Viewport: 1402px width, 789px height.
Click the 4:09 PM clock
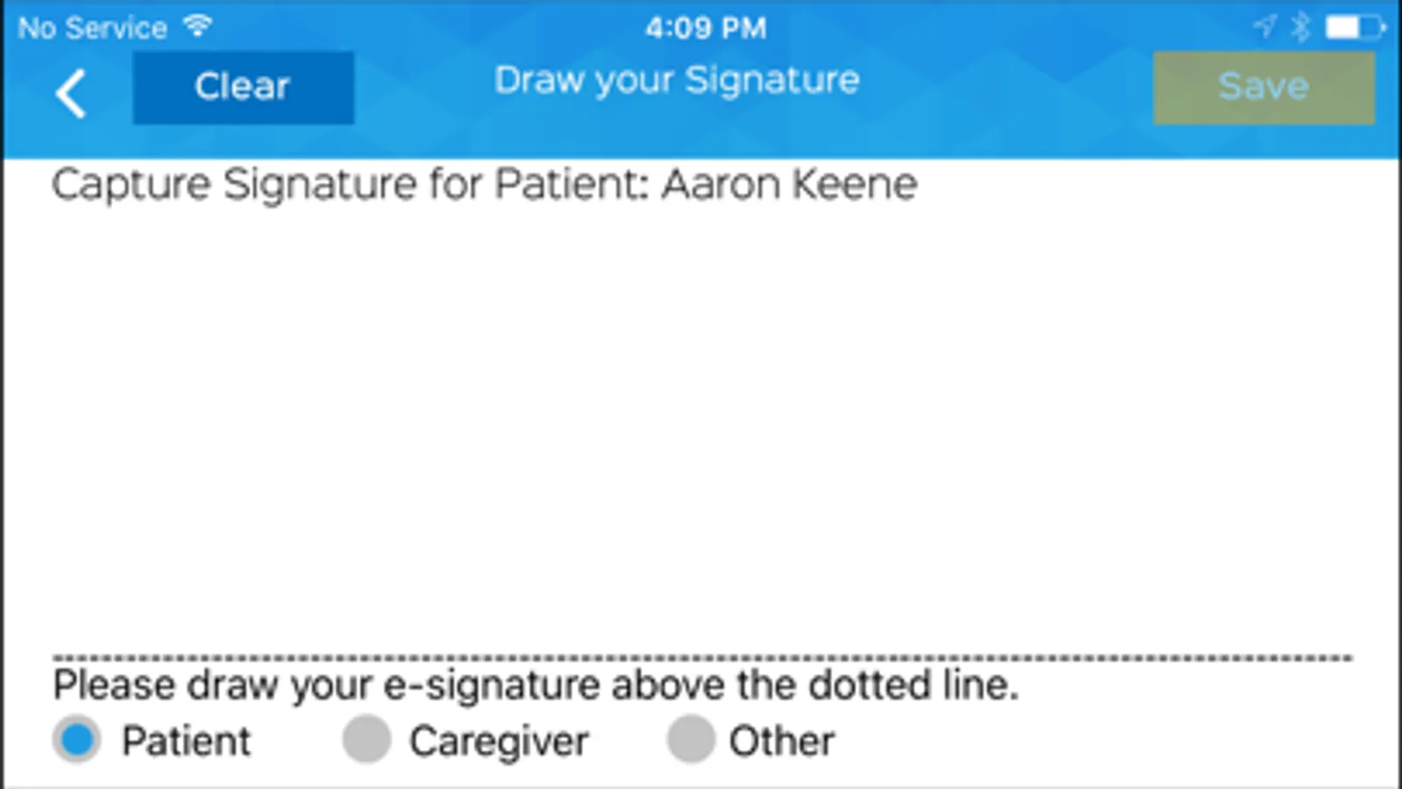point(706,28)
